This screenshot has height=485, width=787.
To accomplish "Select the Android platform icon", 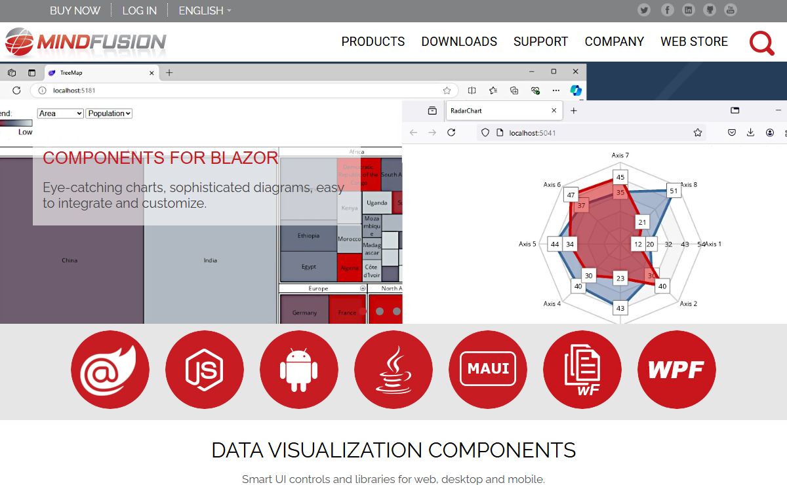I will click(x=299, y=370).
